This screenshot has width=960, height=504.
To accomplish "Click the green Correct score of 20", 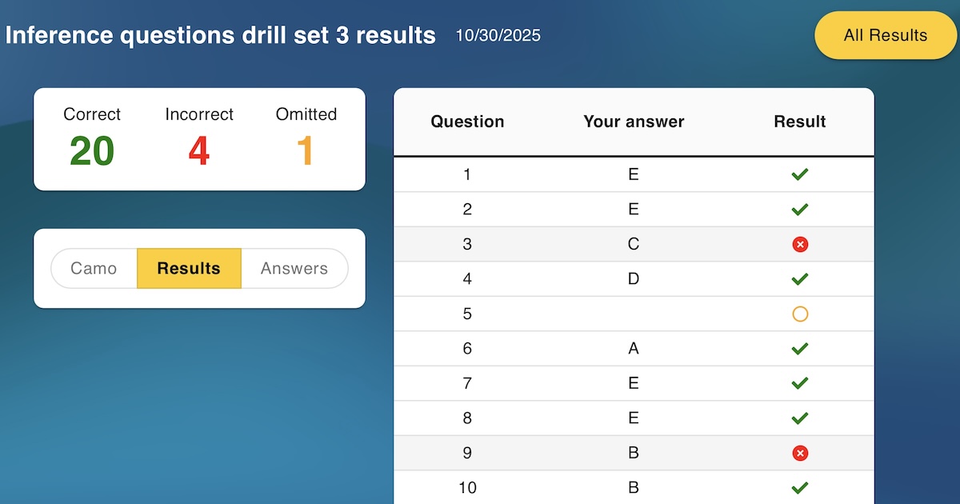I will click(92, 150).
